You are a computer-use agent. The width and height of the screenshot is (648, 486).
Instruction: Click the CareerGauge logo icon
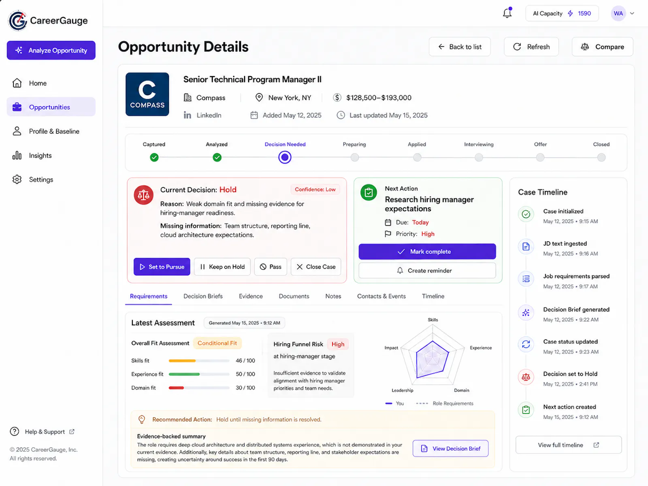[x=18, y=21]
